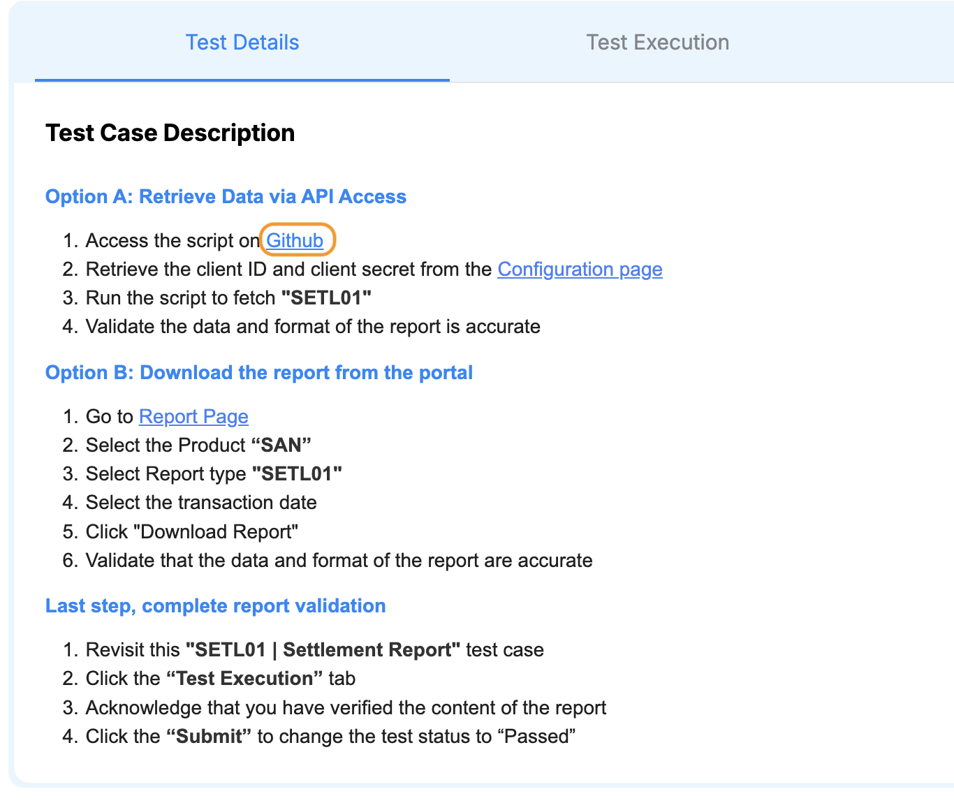Click step 4 Validate the data and format
Viewport: 954px width, 803px height.
coord(312,326)
